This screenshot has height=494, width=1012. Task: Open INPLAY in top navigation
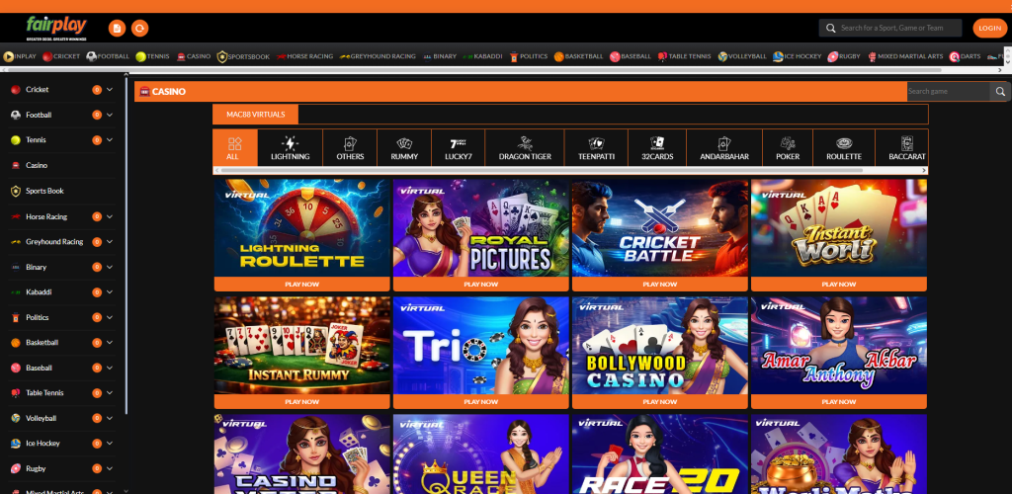point(20,56)
